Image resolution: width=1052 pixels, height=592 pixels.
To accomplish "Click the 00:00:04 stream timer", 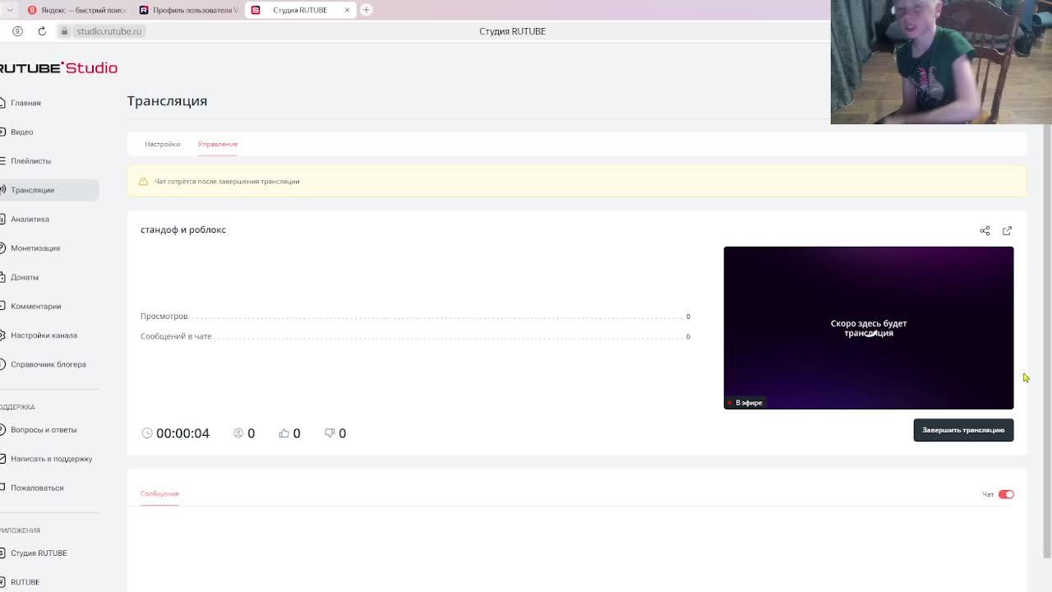I will click(182, 433).
